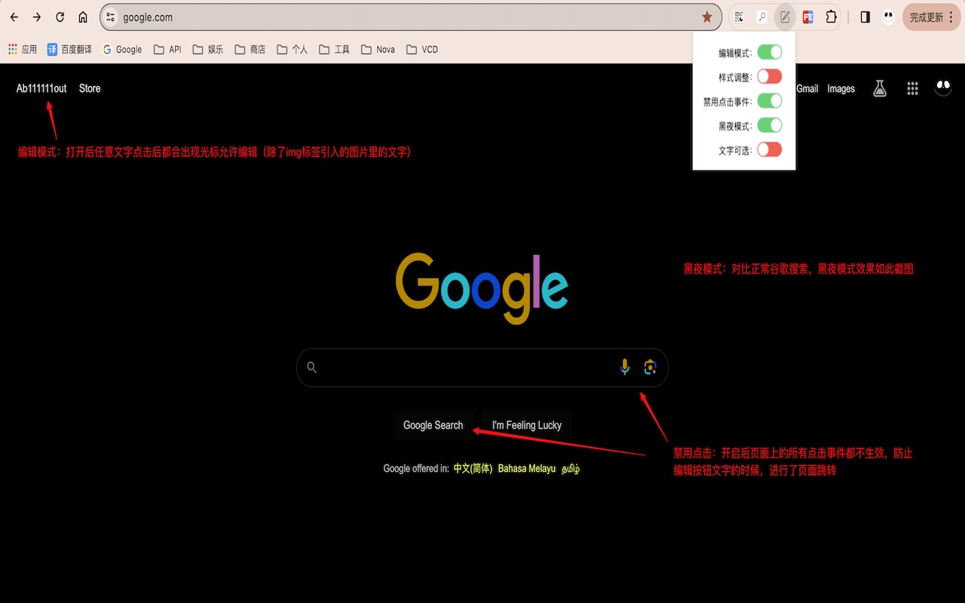Switch language to 中文(简体)
Viewport: 965px width, 603px height.
pyautogui.click(x=473, y=468)
